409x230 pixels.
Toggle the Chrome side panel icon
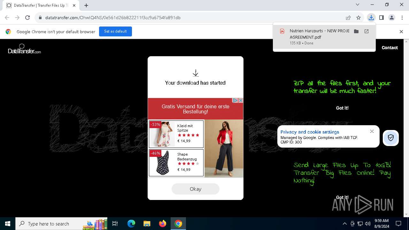pyautogui.click(x=381, y=18)
